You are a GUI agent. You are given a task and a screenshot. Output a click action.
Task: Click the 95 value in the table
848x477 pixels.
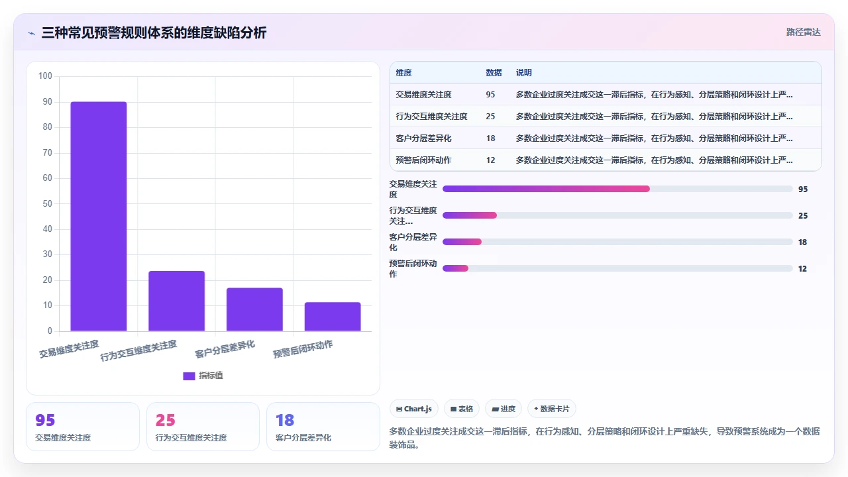(490, 95)
